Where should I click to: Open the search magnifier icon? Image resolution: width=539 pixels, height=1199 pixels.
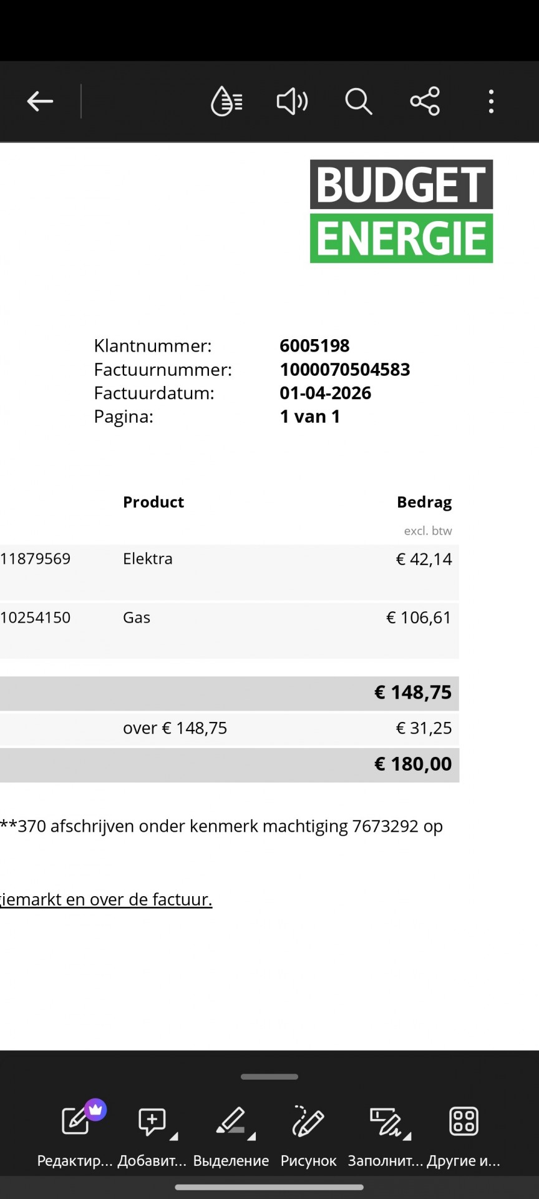pyautogui.click(x=359, y=101)
